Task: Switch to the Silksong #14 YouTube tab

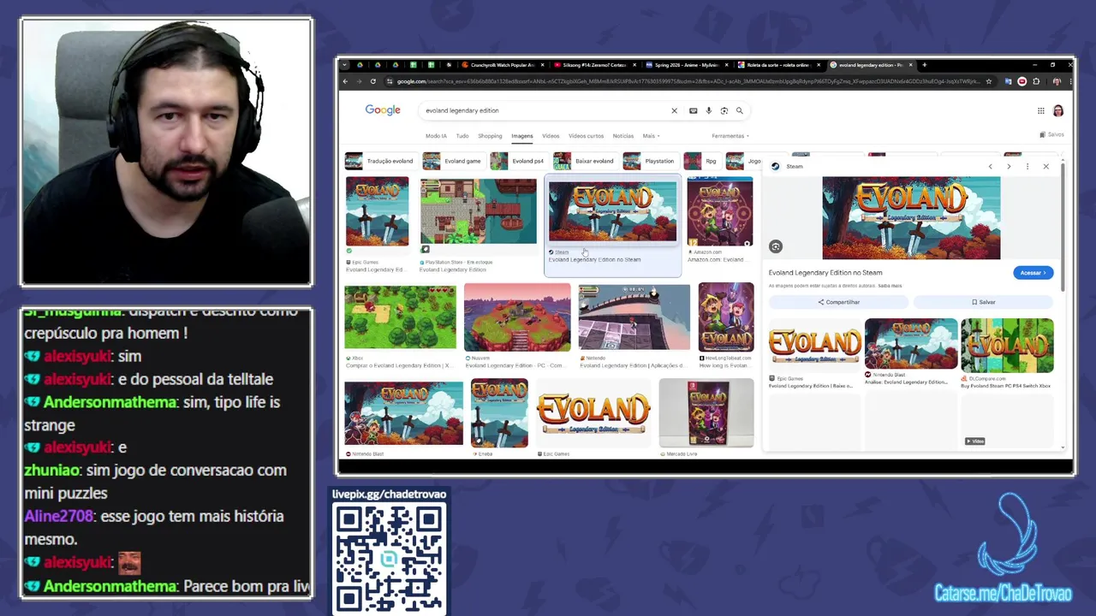Action: tap(595, 65)
